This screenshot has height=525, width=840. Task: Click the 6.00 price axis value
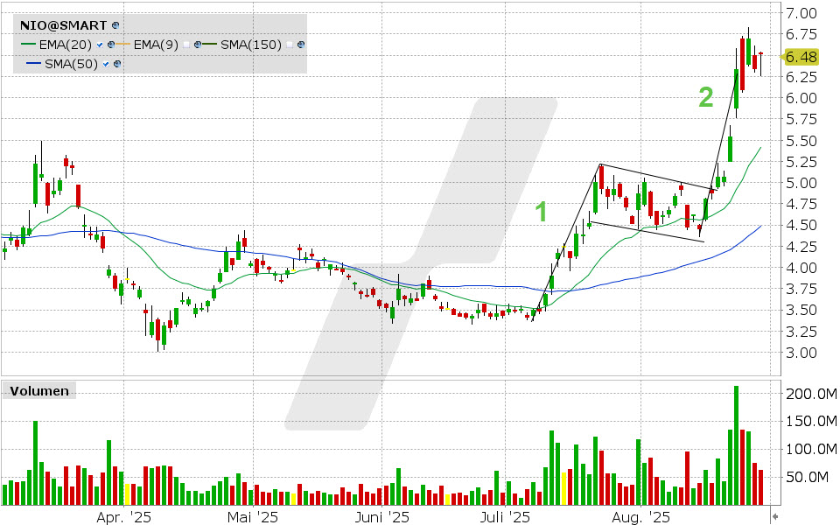(x=801, y=98)
